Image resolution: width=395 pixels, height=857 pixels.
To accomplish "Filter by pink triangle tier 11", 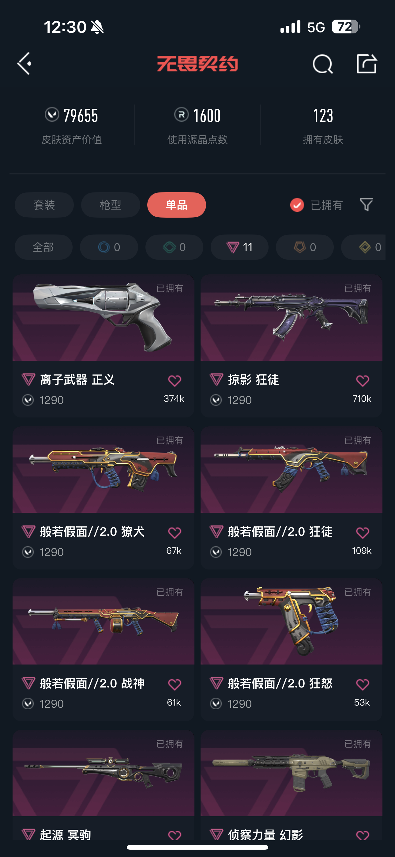I will point(239,247).
